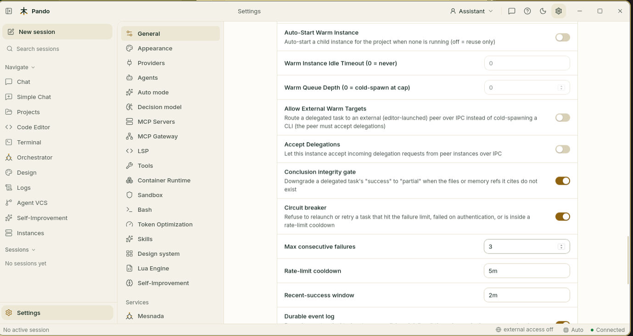Click the Auto mode status indicator
This screenshot has width=633, height=336.
click(x=573, y=330)
